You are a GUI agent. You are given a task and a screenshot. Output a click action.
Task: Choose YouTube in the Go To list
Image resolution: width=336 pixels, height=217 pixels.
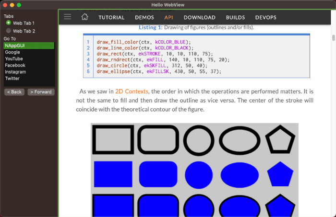coord(14,58)
